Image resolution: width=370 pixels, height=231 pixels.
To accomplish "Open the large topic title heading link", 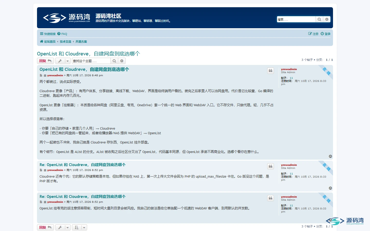I will (x=88, y=54).
